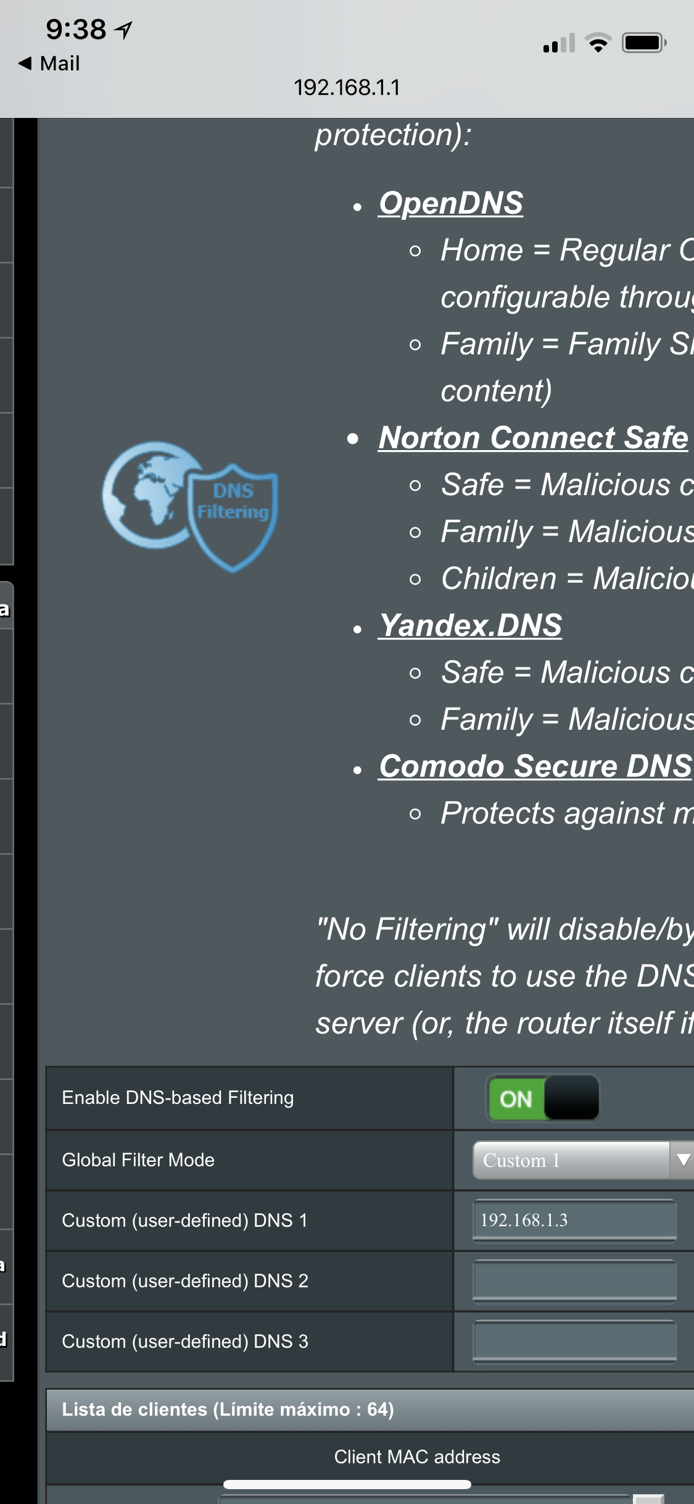Tap the back arrow to Mail

pos(25,63)
